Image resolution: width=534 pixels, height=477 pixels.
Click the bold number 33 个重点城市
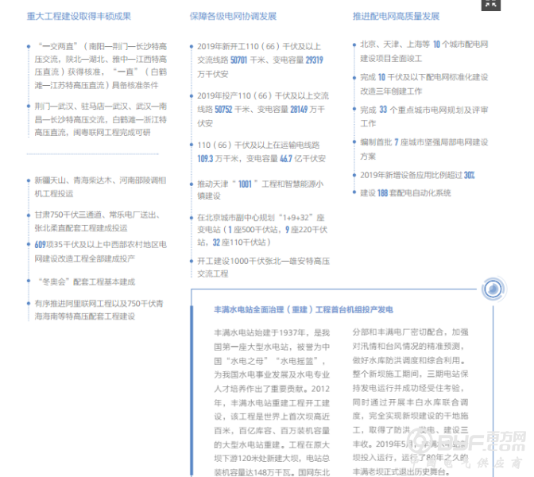click(382, 110)
